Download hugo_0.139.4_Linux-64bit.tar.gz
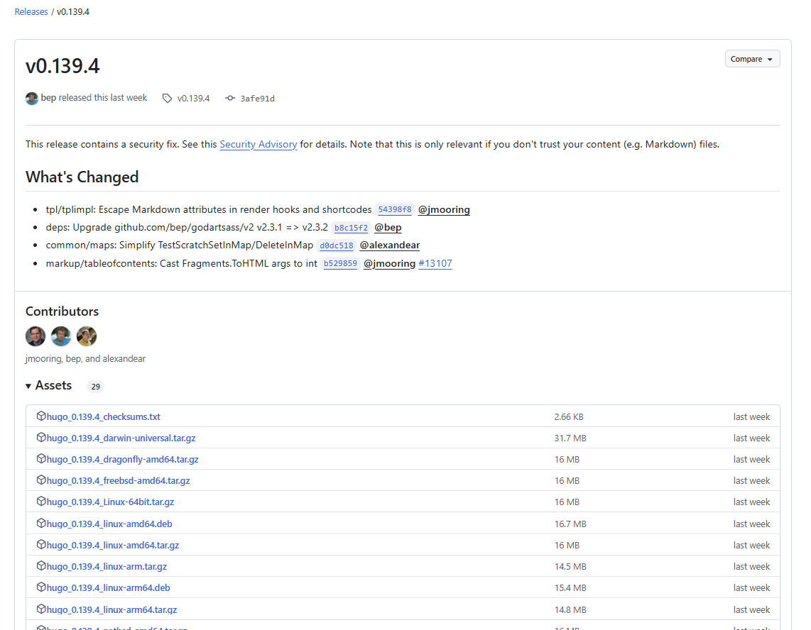 coord(110,502)
